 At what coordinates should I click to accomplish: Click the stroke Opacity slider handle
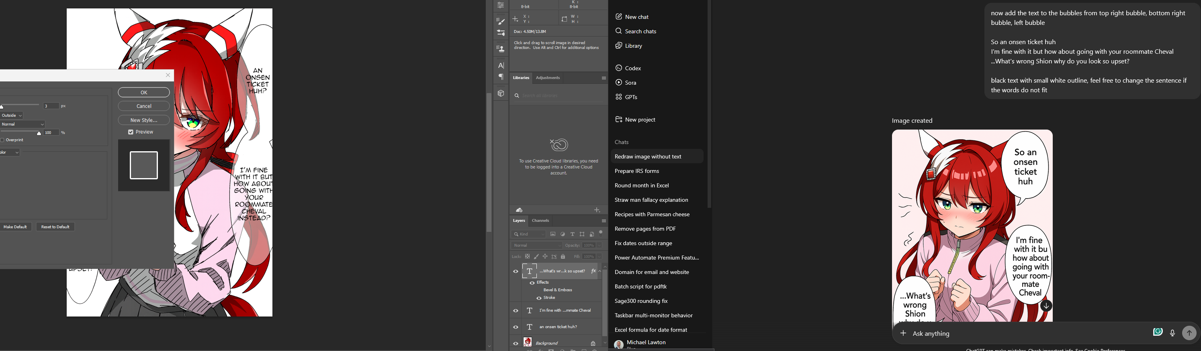(39, 134)
